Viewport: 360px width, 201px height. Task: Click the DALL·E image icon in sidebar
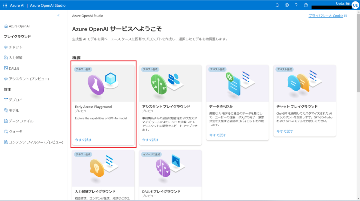coord(6,68)
